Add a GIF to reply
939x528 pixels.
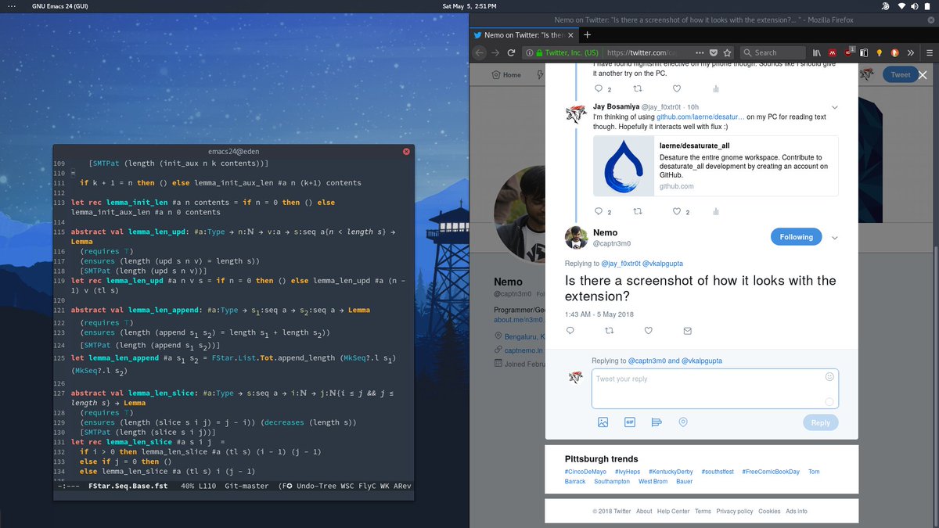[629, 422]
